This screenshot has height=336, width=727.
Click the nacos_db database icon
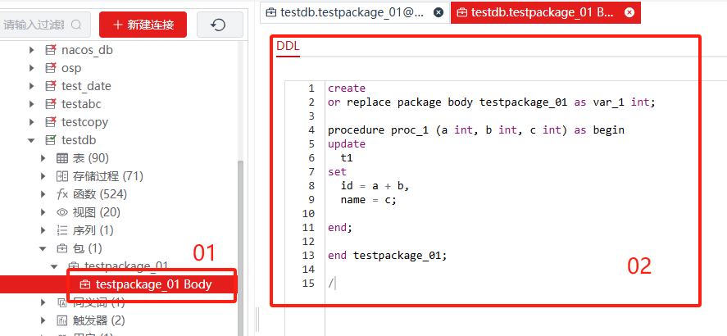50,50
